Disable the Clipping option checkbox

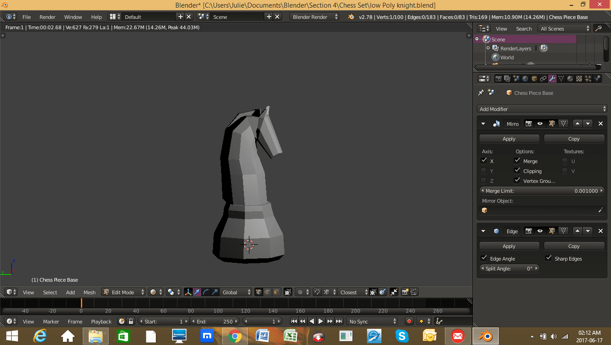coord(517,170)
